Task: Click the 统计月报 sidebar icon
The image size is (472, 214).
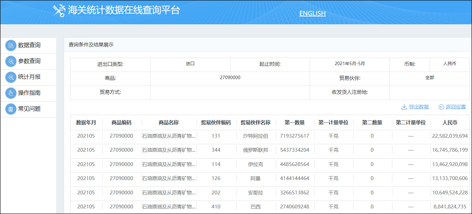Action: point(11,77)
